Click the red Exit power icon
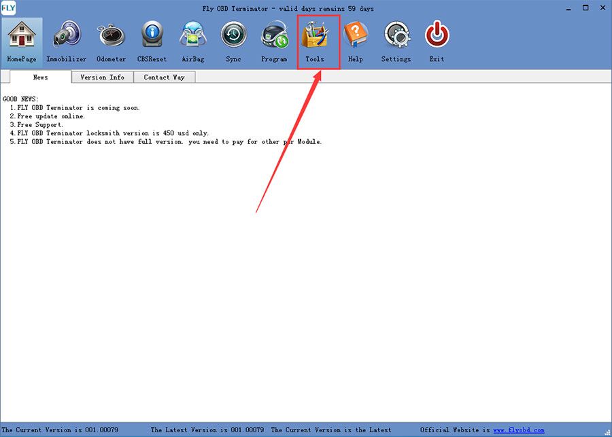 click(x=437, y=38)
